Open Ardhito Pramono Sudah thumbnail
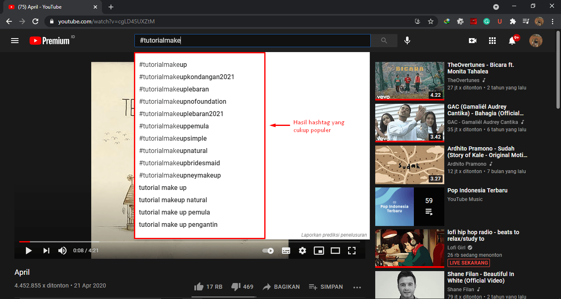The width and height of the screenshot is (561, 299). click(x=410, y=164)
